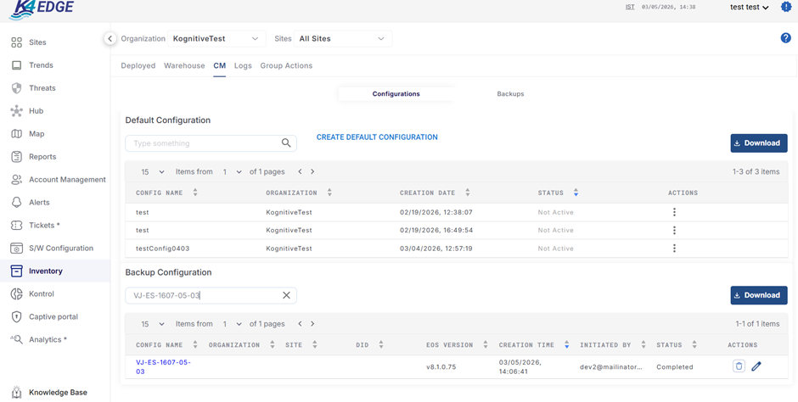Sort default table by Status column
This screenshot has height=402, width=798.
coord(576,193)
